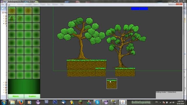Click the editor window's title bar icon
This screenshot has width=187, height=105.
(x=9, y=5)
